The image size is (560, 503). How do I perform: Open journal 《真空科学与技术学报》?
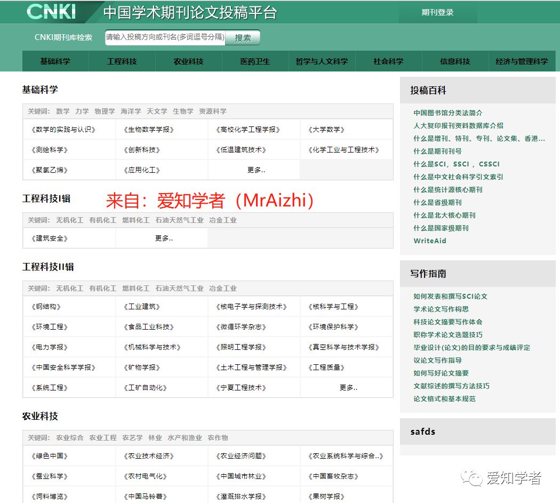[343, 348]
